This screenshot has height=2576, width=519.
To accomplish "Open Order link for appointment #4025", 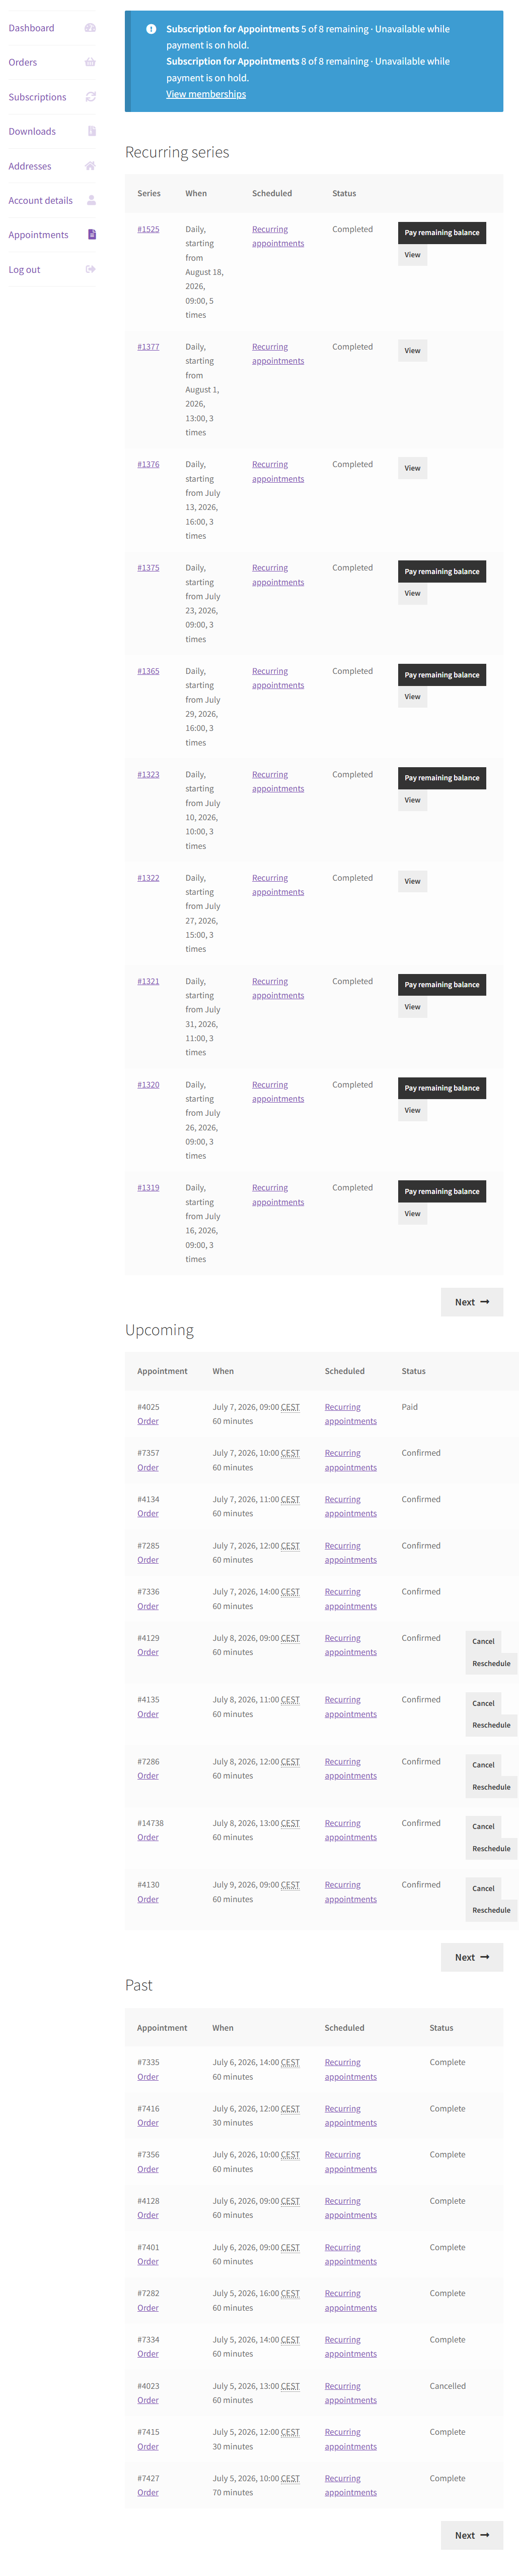I will 147,1421.
